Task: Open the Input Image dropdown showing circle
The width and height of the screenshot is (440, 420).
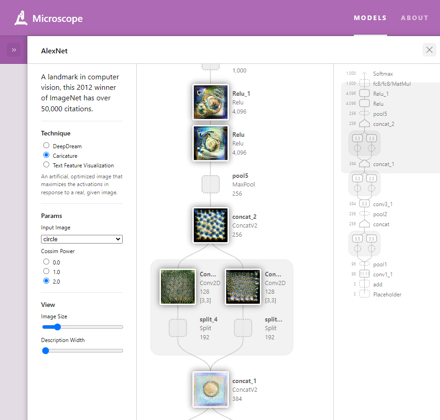Action: tap(82, 239)
